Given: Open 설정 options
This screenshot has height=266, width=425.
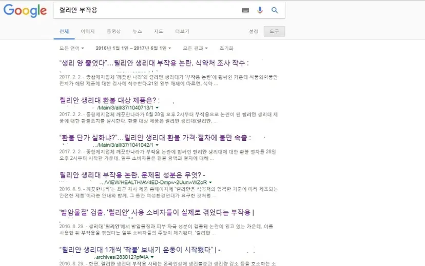Looking at the screenshot, I should tap(254, 31).
